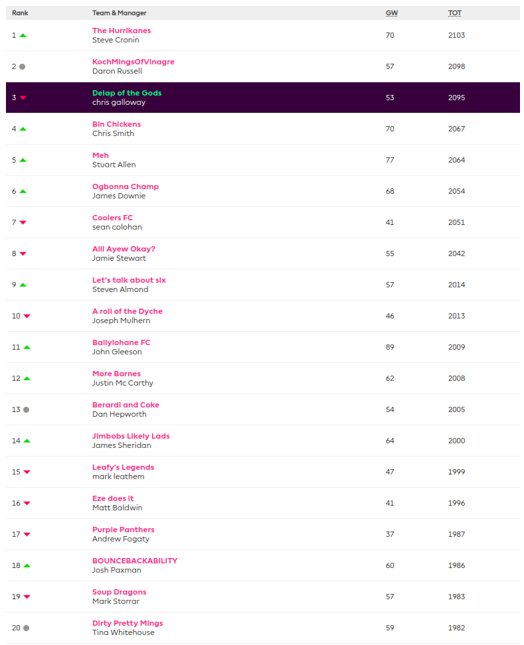
Task: Click grey dot beside rank 20
Action: [x=27, y=628]
